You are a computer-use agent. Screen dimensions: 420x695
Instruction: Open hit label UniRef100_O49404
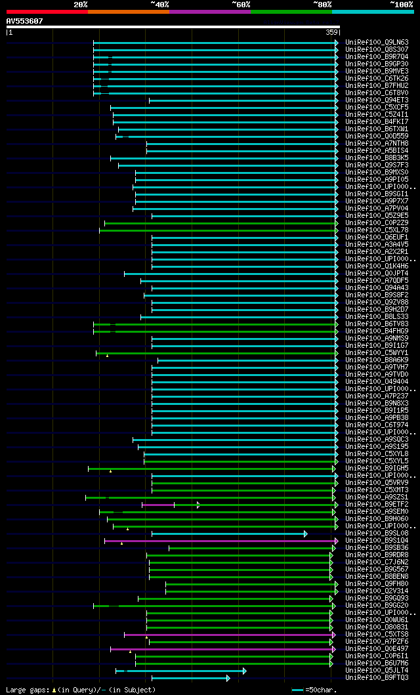point(377,381)
